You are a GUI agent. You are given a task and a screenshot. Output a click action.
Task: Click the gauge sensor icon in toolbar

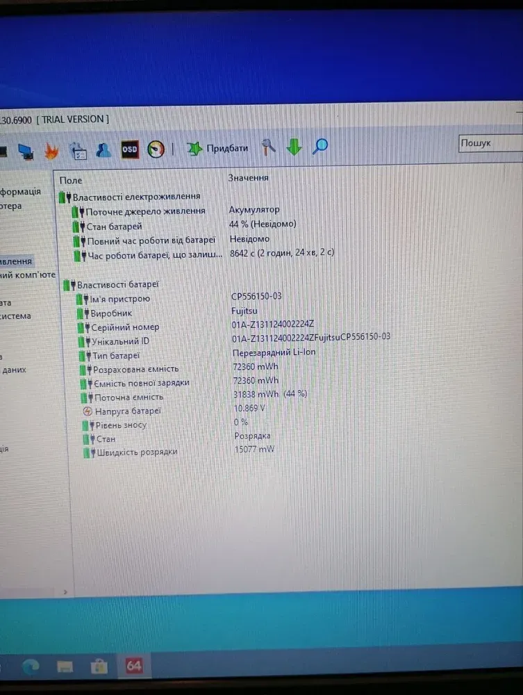click(x=156, y=149)
